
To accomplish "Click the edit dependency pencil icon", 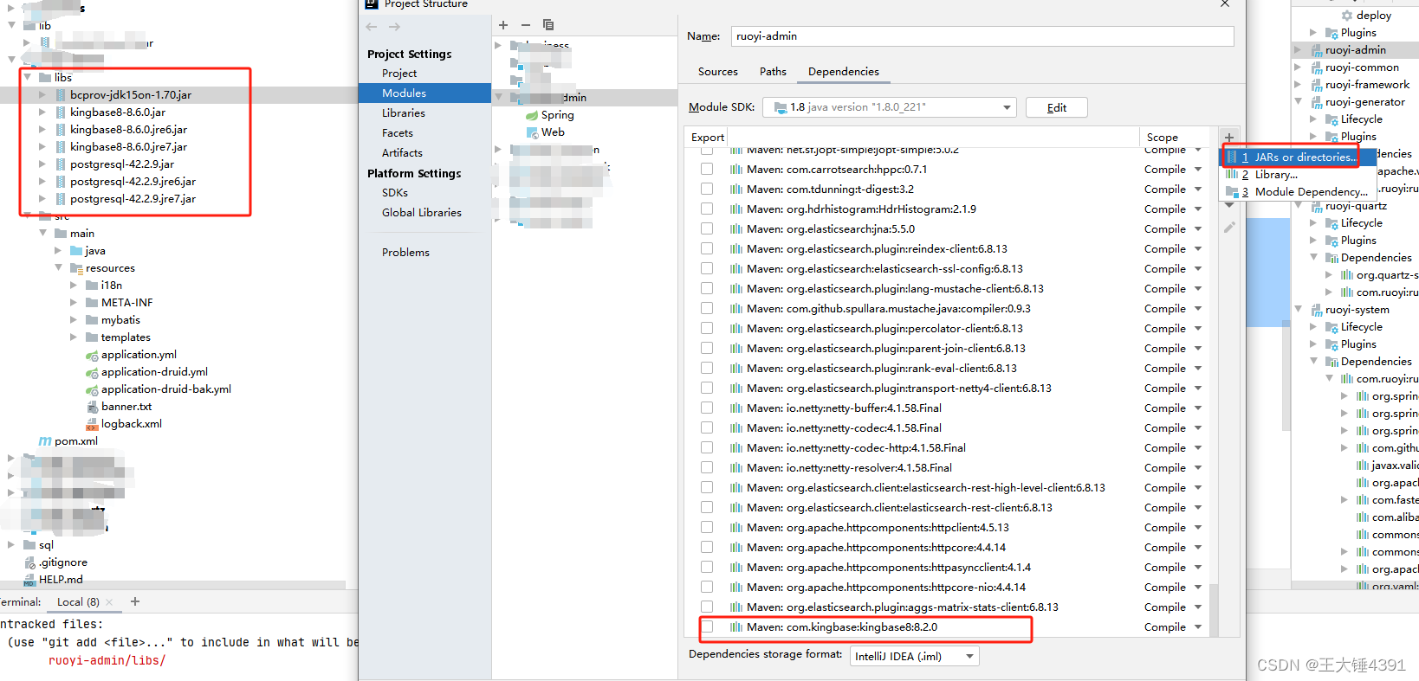I will [x=1229, y=228].
